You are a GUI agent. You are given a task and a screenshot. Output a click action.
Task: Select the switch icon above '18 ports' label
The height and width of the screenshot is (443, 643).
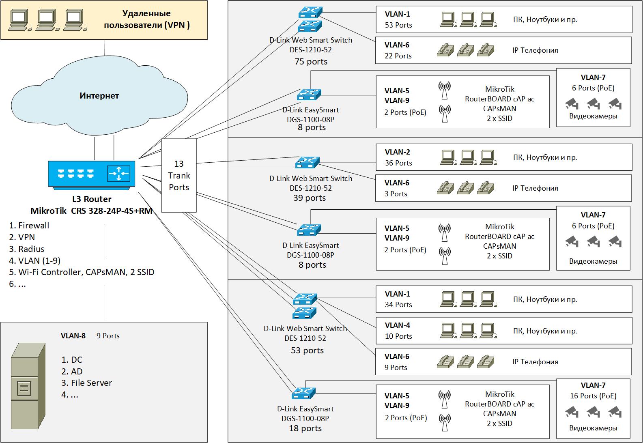(303, 392)
